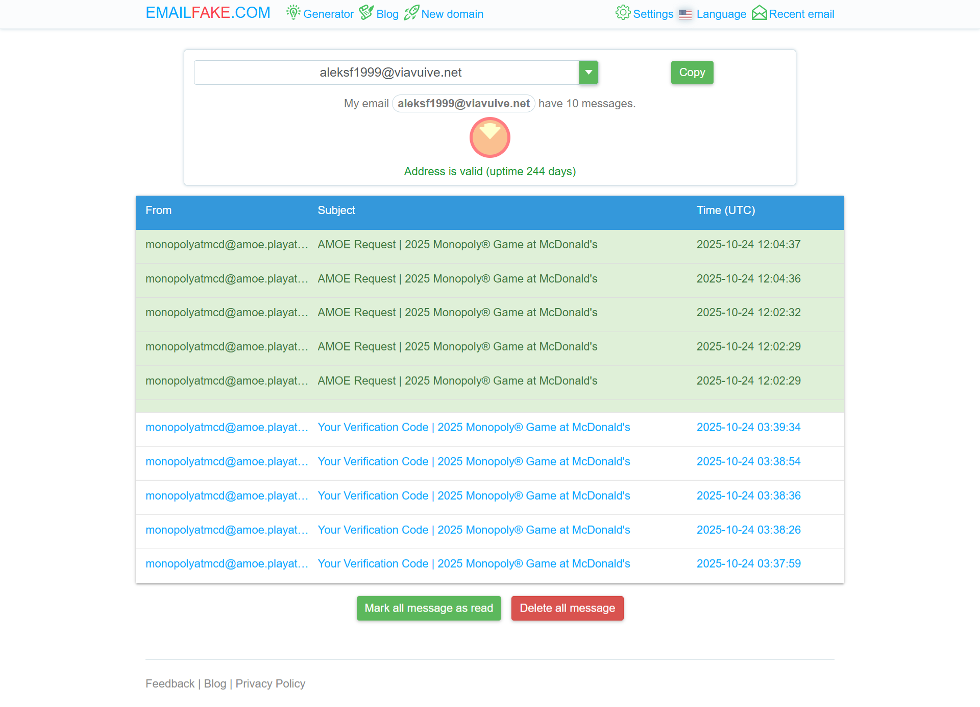Open Settings via the gear icon

point(623,12)
